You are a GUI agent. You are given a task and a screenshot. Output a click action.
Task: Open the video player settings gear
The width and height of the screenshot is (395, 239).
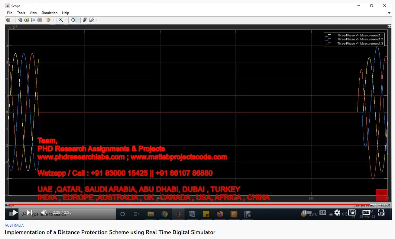click(337, 213)
